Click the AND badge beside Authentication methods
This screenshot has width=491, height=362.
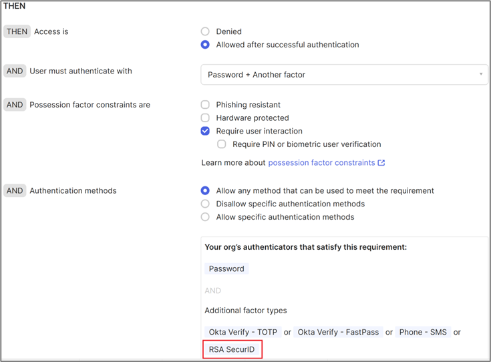(x=15, y=190)
